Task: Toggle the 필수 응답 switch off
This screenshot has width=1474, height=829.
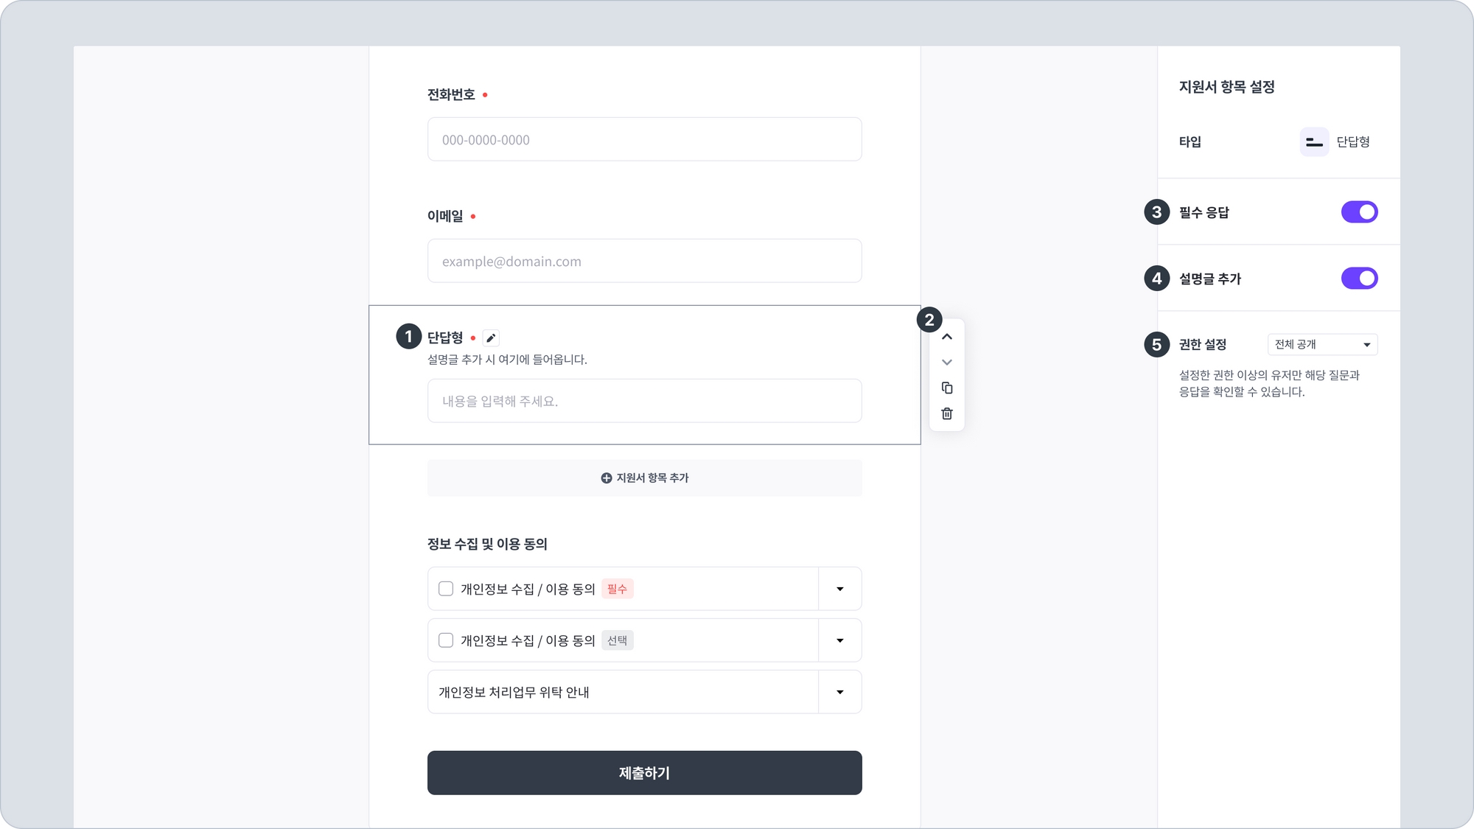Action: 1359,212
